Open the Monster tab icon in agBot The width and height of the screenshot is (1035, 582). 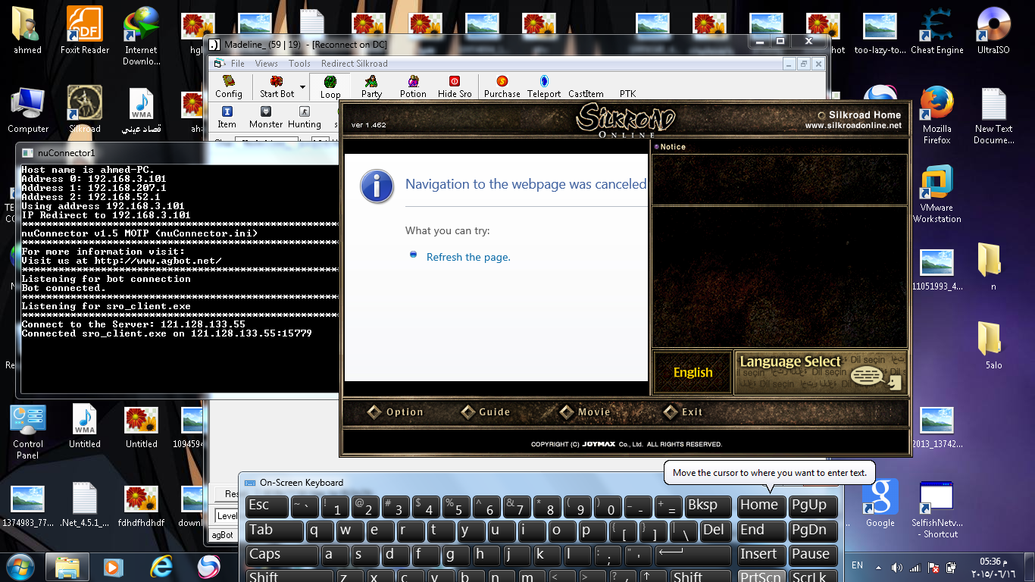tap(266, 117)
